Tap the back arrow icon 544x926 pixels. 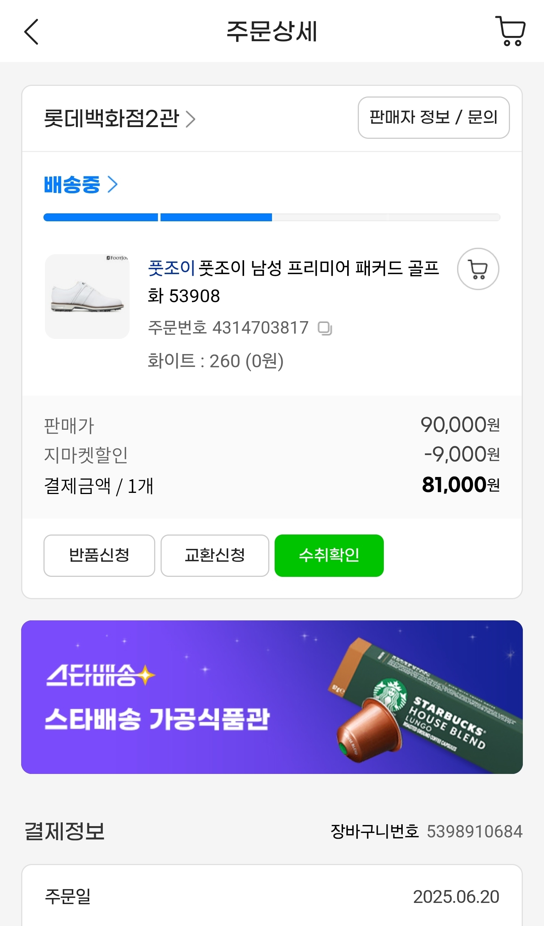(x=32, y=32)
